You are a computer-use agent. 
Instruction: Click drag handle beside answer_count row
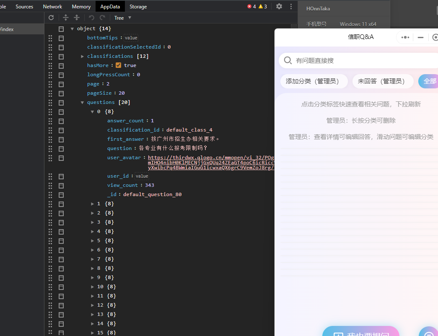point(50,121)
